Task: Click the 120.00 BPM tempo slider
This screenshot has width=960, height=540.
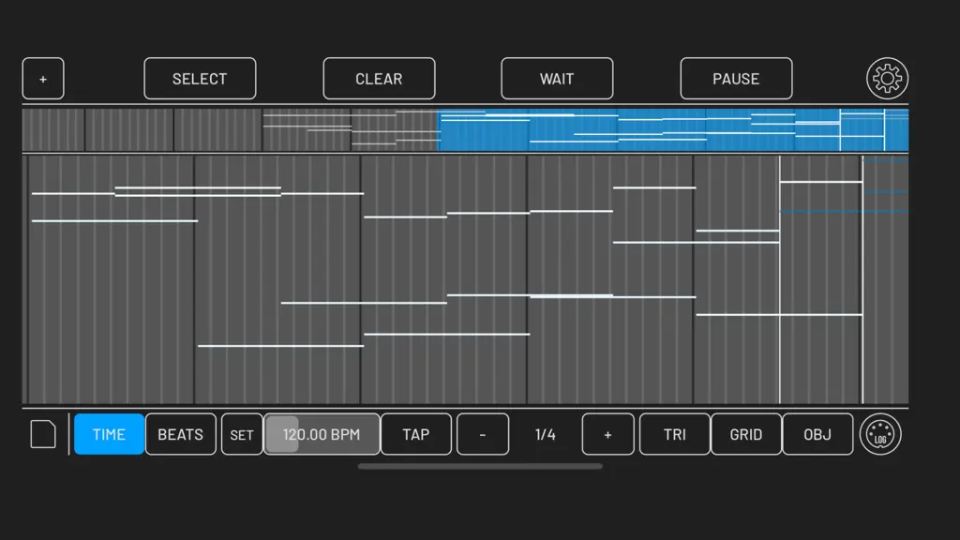Action: tap(322, 434)
